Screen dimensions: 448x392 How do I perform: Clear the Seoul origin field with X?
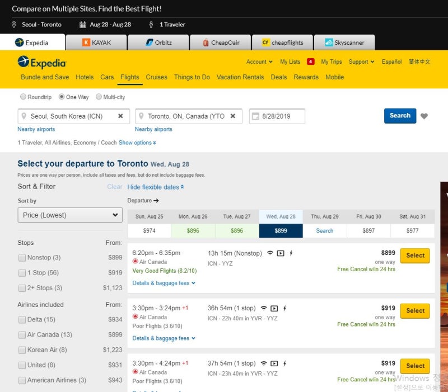pos(120,116)
